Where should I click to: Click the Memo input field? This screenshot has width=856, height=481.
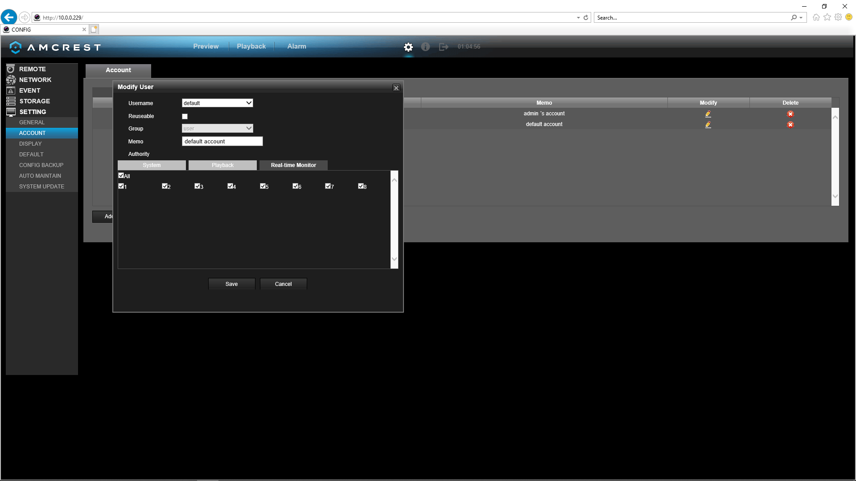pyautogui.click(x=222, y=142)
